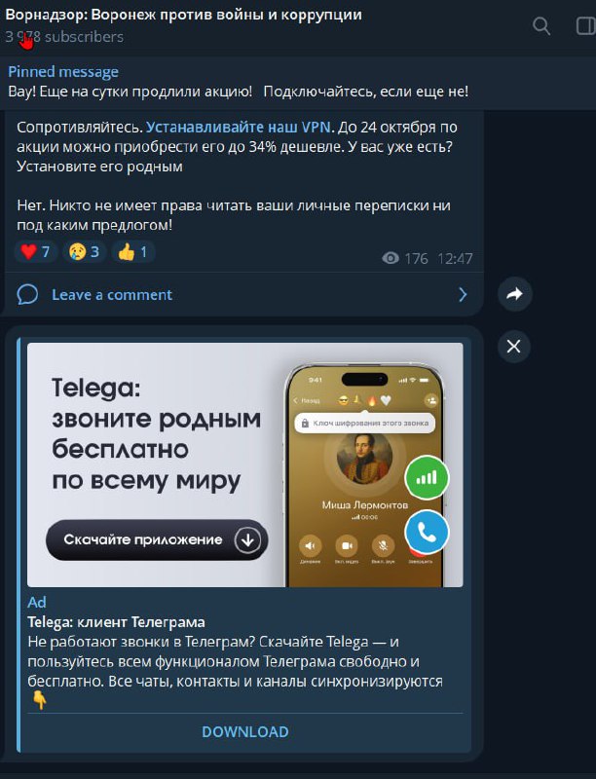
Task: Click the forward share arrow button
Action: [x=514, y=294]
